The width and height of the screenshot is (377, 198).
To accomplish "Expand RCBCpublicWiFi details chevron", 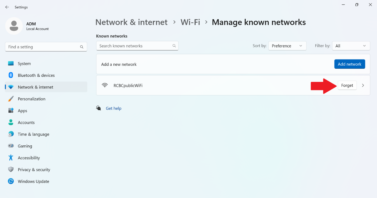I will coord(363,85).
